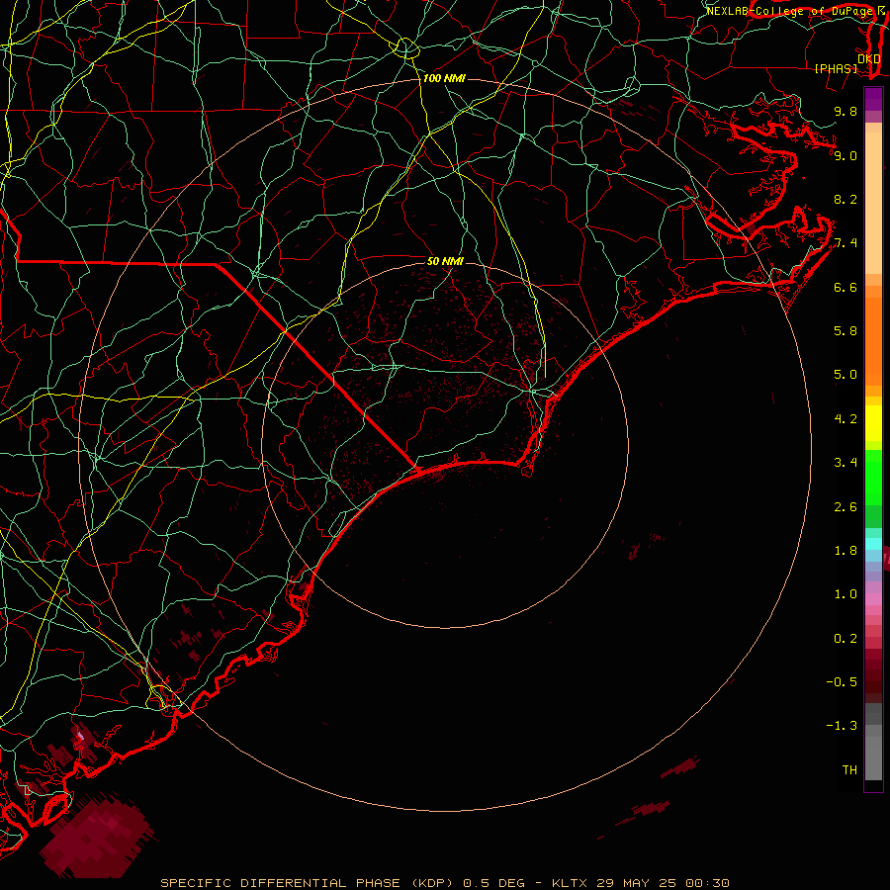Click the Specific Differential Phase caption text
The height and width of the screenshot is (890, 890).
pyautogui.click(x=444, y=883)
